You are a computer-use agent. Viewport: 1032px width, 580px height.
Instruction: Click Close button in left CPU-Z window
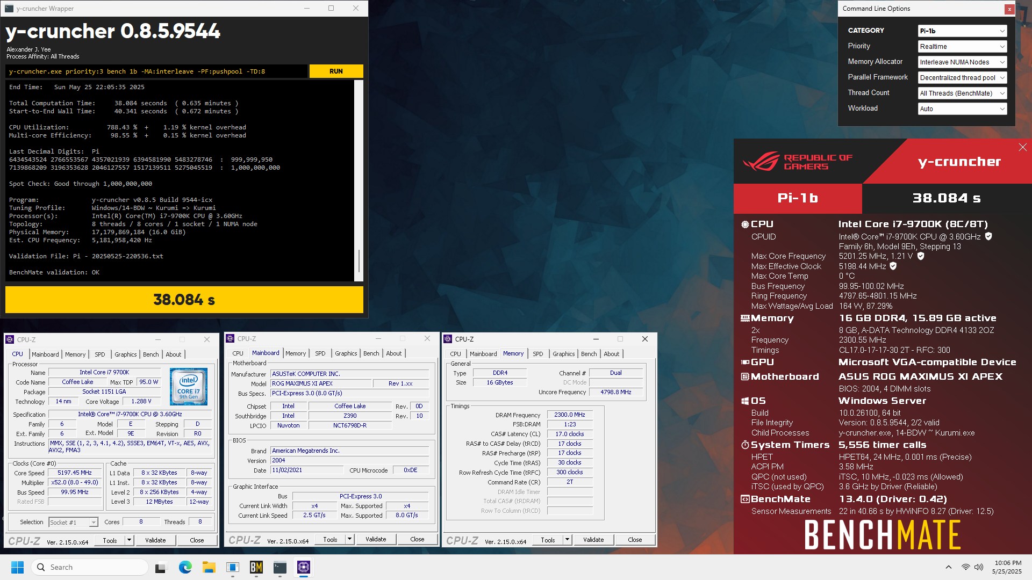(x=197, y=540)
